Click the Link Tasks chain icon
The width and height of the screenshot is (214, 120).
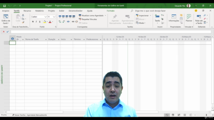pyautogui.click(x=73, y=22)
